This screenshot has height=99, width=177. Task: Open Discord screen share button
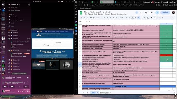(x=12, y=87)
